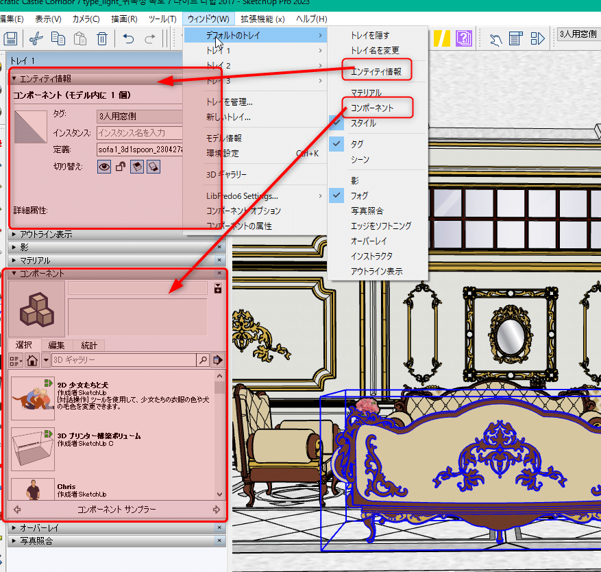Open the ヘルプ(H) menu
The width and height of the screenshot is (601, 572).
click(x=311, y=19)
